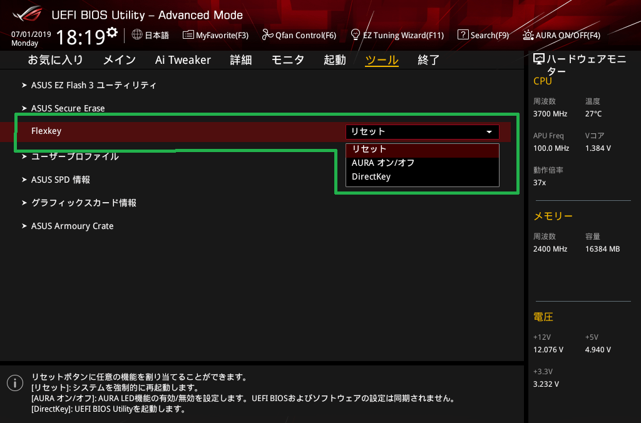Viewport: 641px width, 423px height.
Task: Click the 3700 MHz CPU frequency value
Action: pyautogui.click(x=550, y=114)
